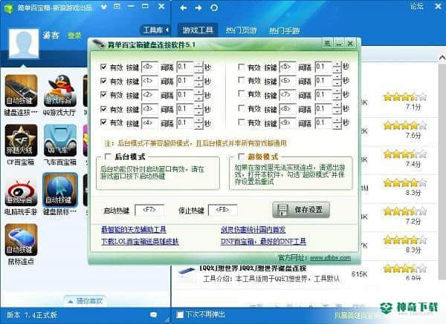This screenshot has height=324, width=446.
Task: Click the key field showing <2>
Action: point(149,95)
